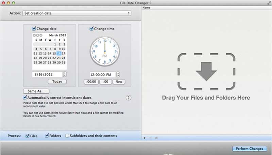Viewport: 272px width, 155px height.
Task: Click the Now button
Action: pyautogui.click(x=119, y=82)
